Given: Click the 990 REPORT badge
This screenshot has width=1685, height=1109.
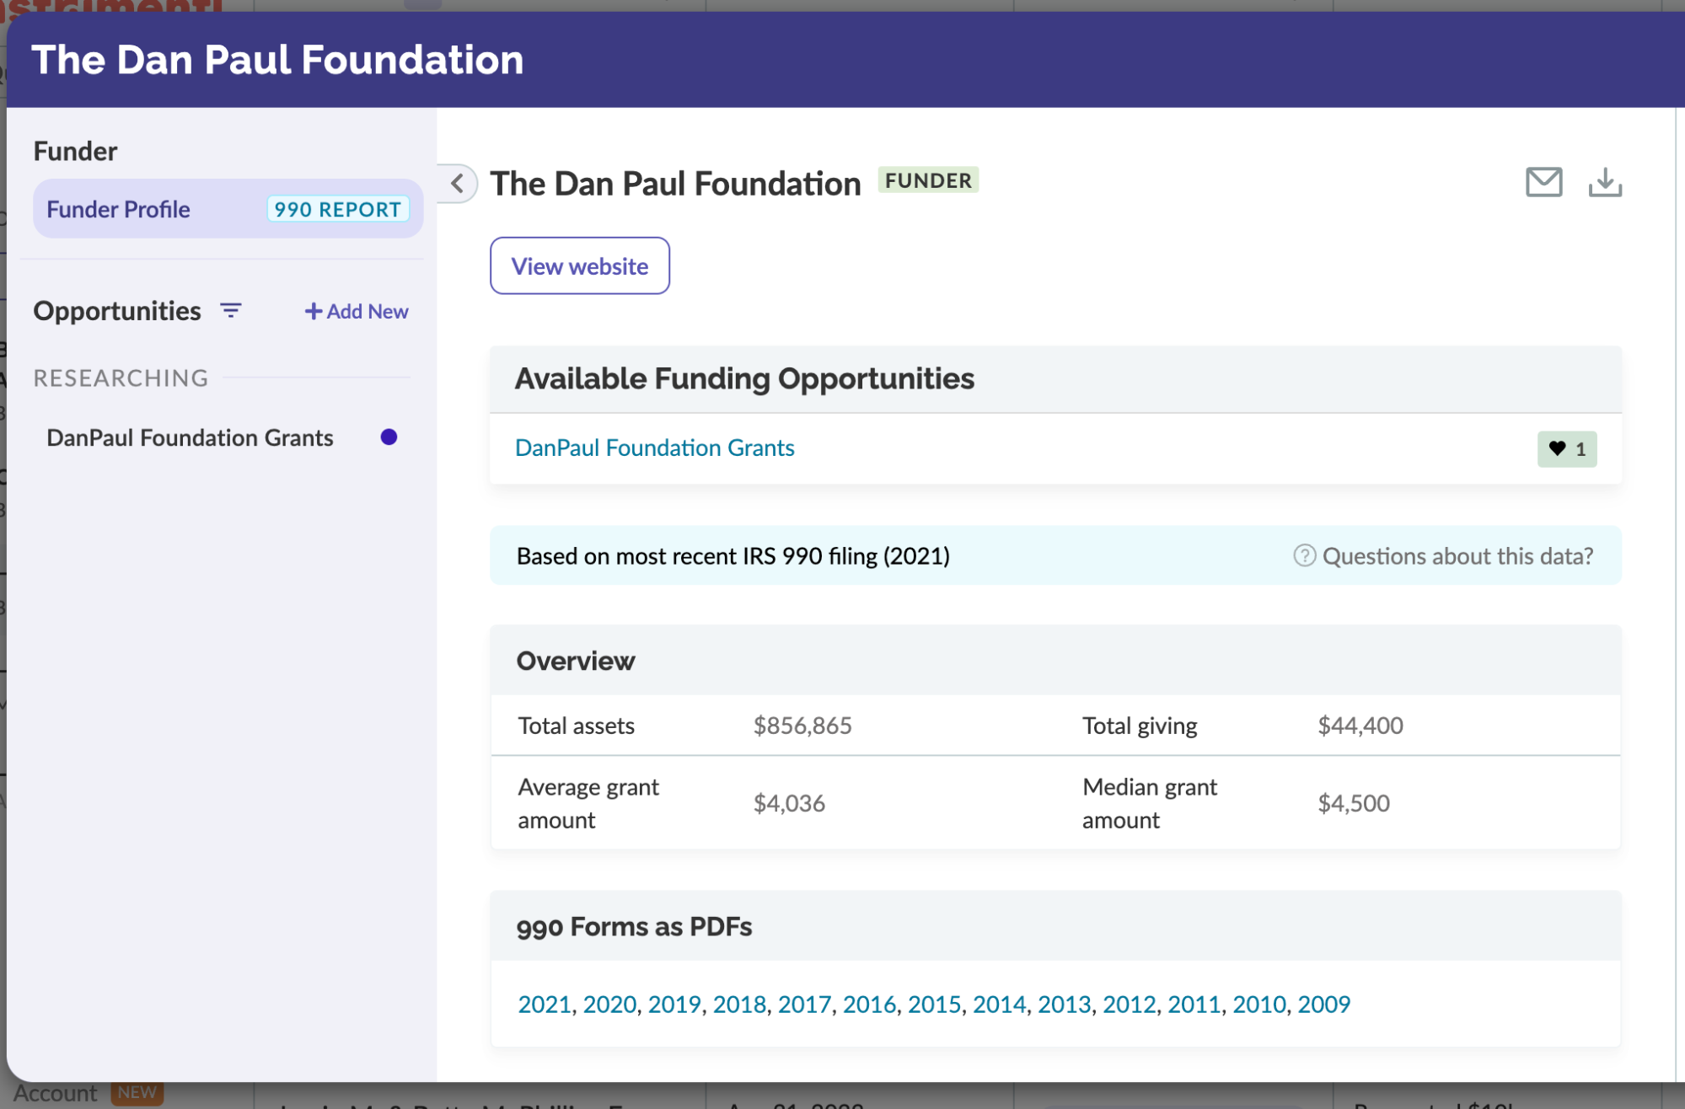Looking at the screenshot, I should [x=337, y=209].
